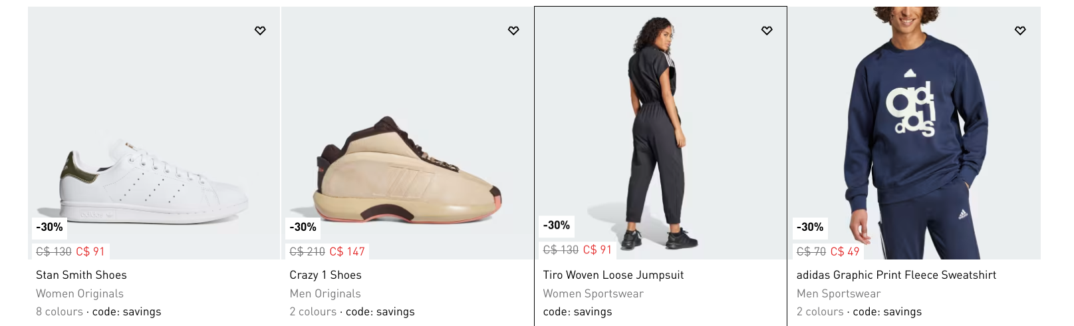Click the -30% badge on Stan Smith
This screenshot has height=326, width=1074.
pos(49,227)
